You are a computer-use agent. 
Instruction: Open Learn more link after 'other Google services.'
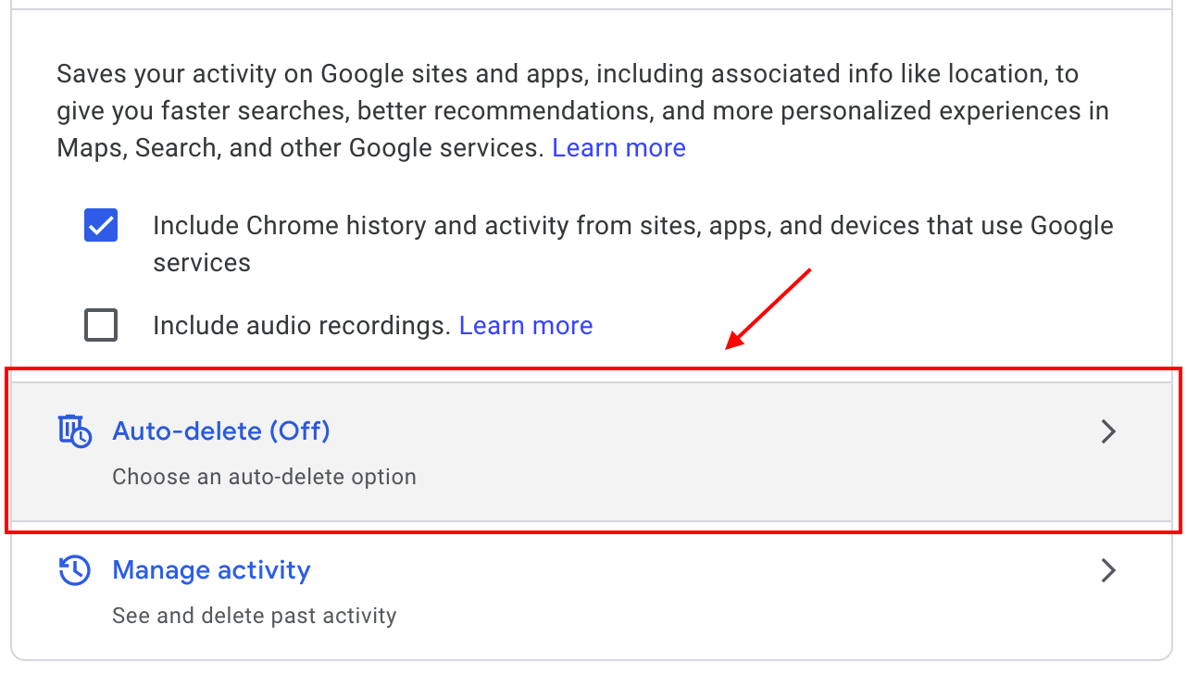click(619, 148)
